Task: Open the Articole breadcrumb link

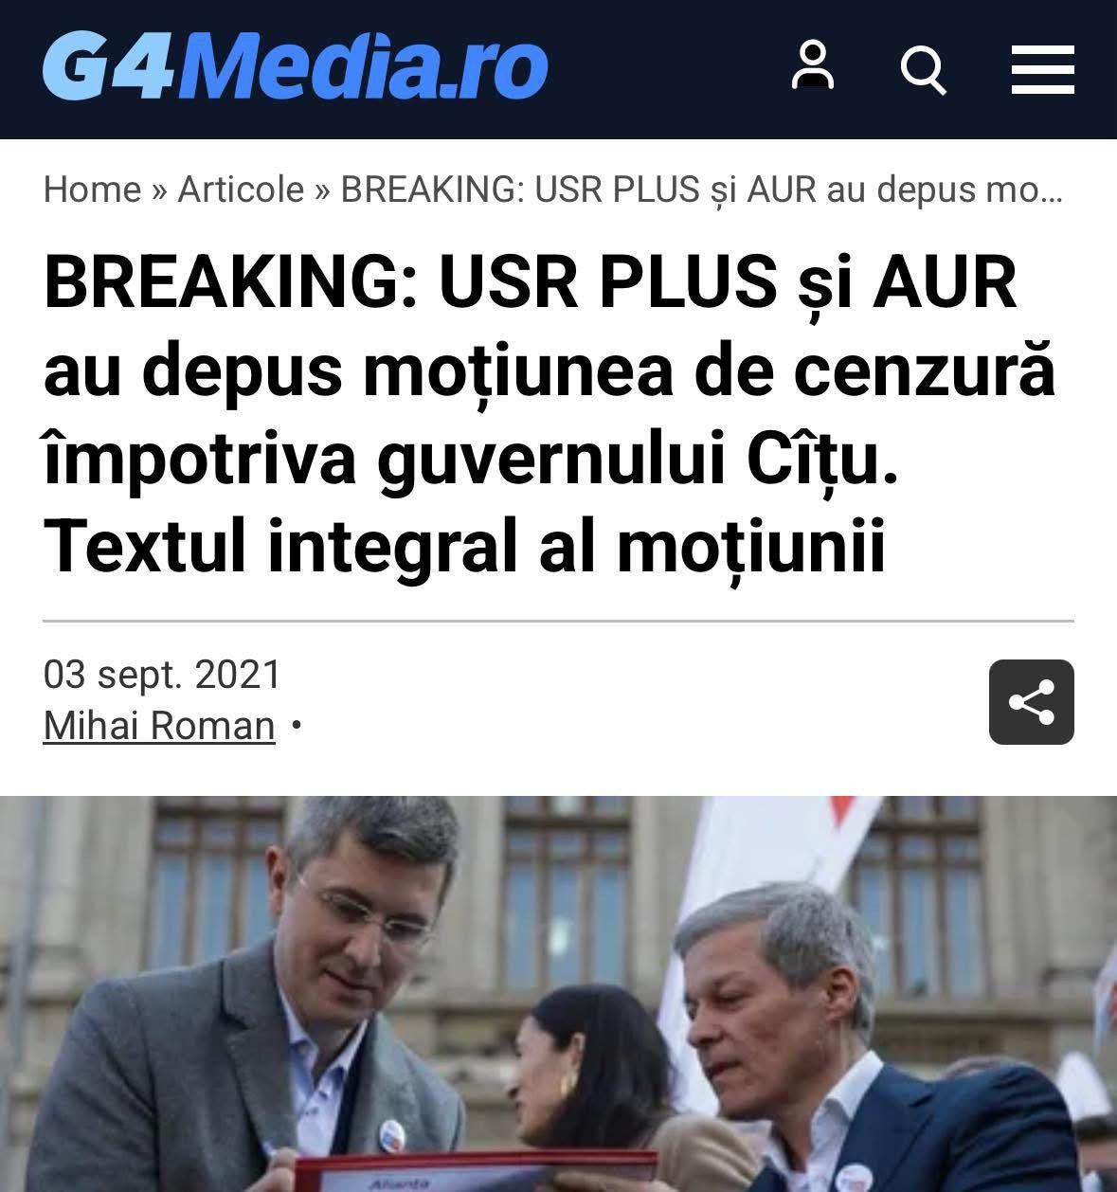Action: point(241,190)
